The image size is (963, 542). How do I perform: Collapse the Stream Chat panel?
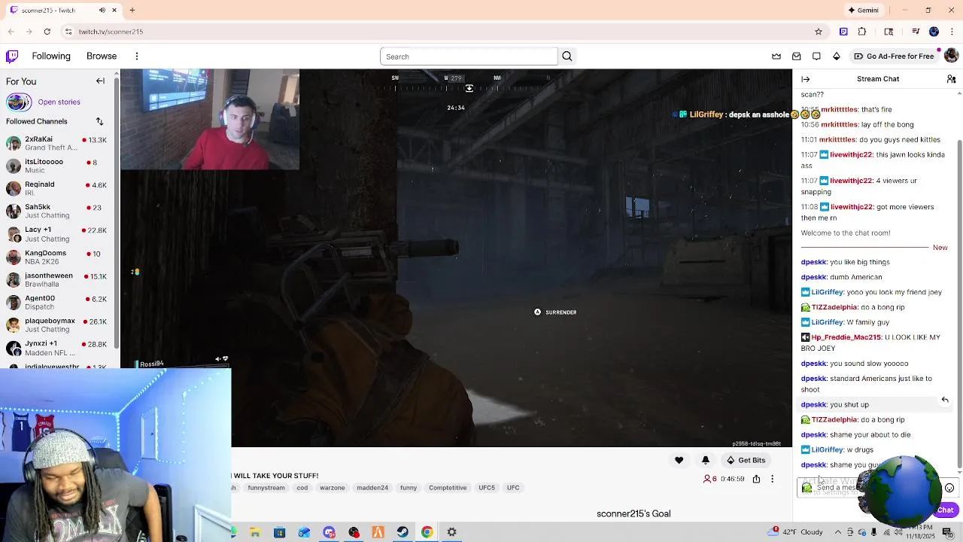[806, 79]
